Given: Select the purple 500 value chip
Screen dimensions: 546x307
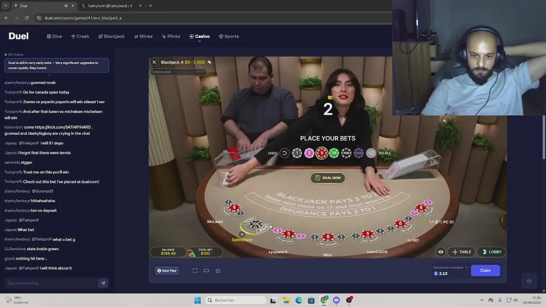Looking at the screenshot, I should [359, 153].
